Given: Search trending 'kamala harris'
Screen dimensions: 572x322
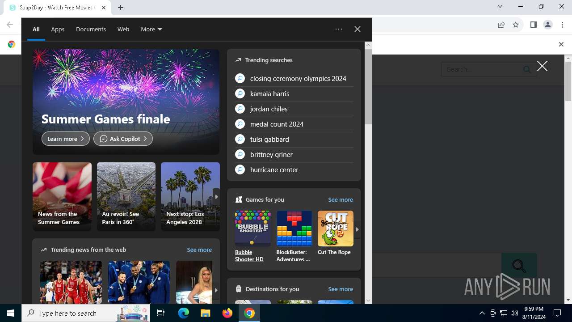Looking at the screenshot, I should click(x=294, y=93).
